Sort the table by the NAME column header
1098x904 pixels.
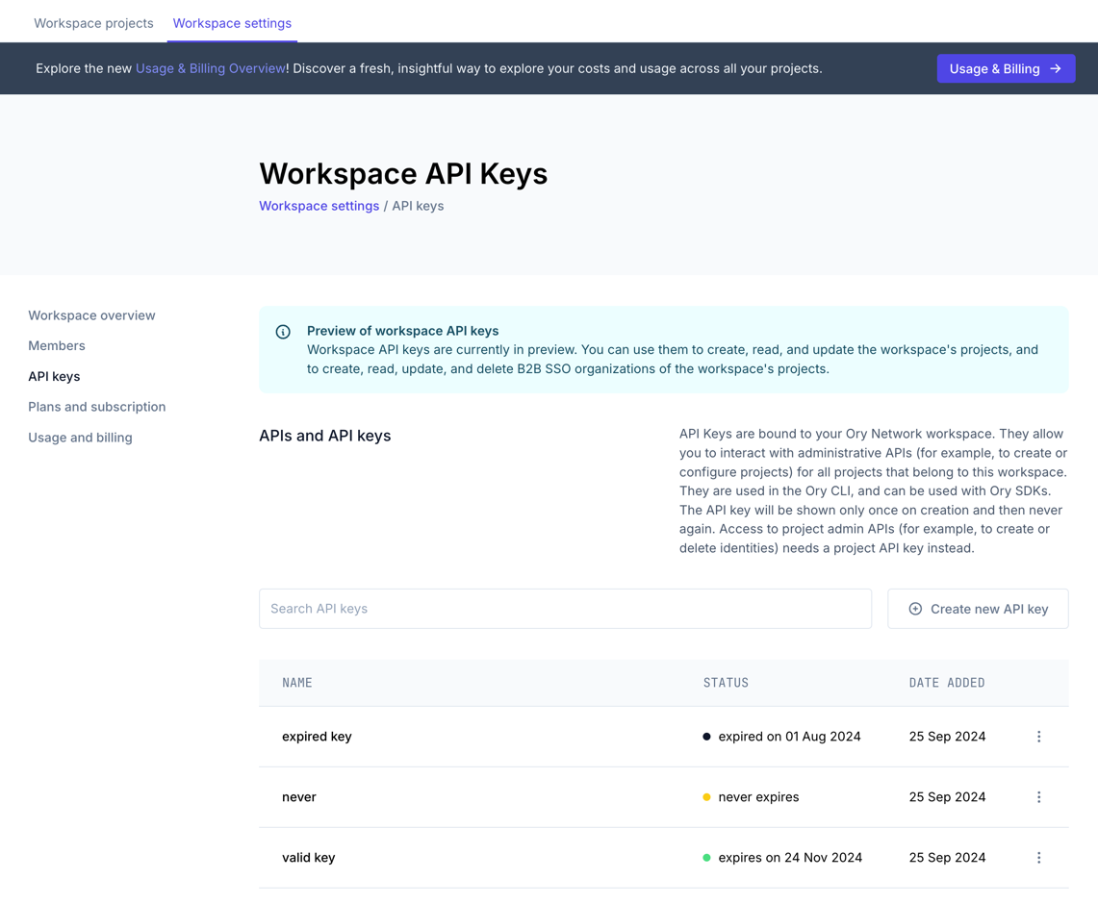296,683
